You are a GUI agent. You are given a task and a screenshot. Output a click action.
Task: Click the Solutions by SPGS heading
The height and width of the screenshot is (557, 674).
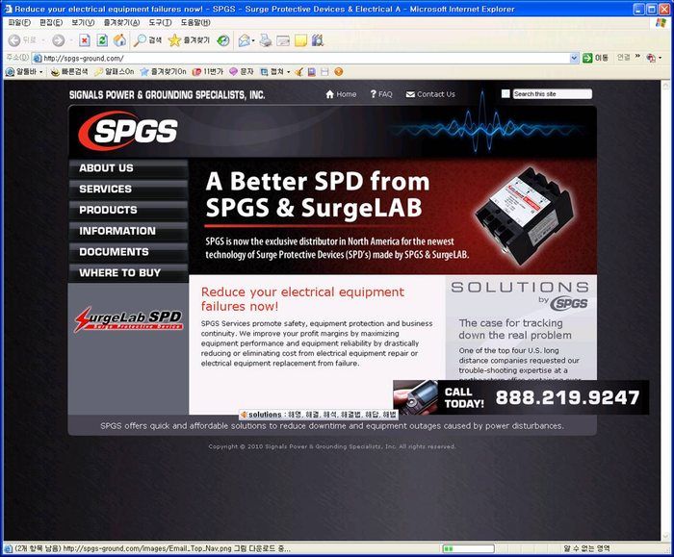520,294
